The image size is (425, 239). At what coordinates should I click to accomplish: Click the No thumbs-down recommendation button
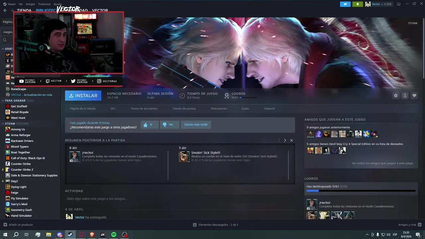click(170, 124)
